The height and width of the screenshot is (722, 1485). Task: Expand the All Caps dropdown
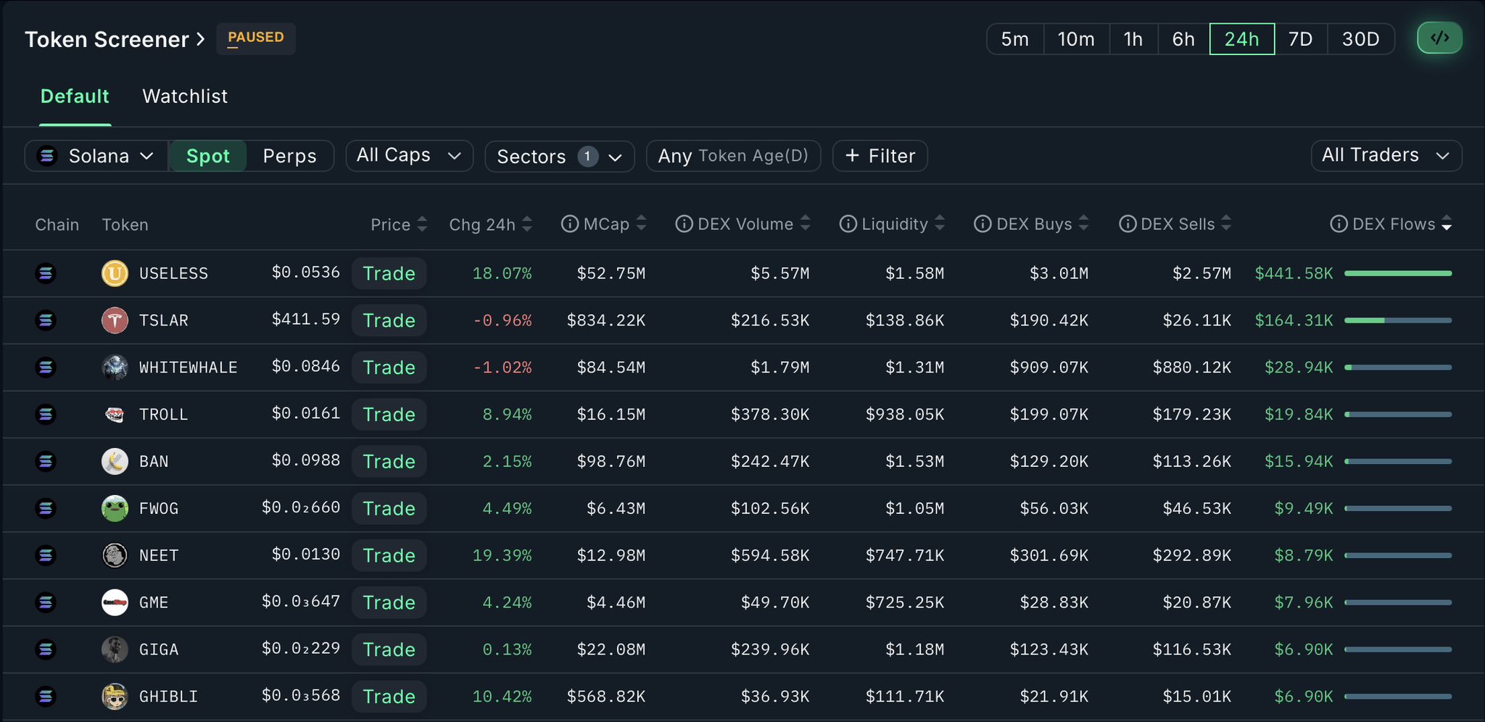(409, 155)
